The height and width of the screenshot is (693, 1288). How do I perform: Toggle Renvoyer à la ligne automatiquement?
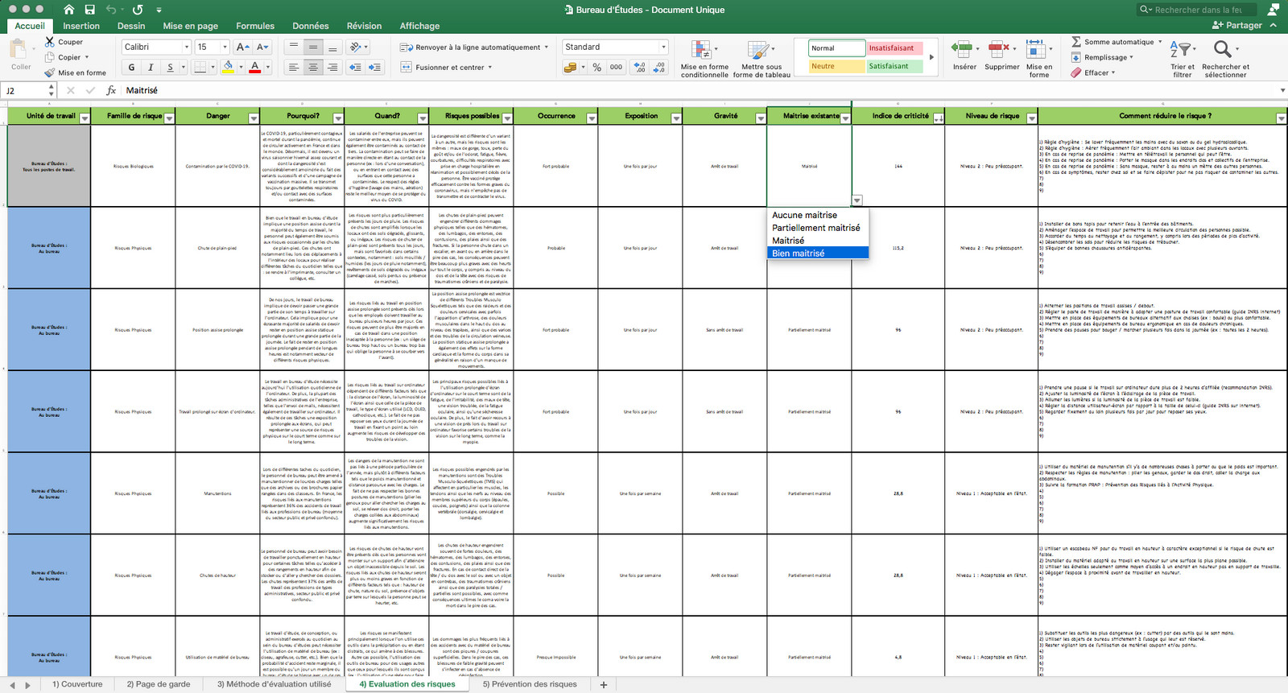[473, 47]
